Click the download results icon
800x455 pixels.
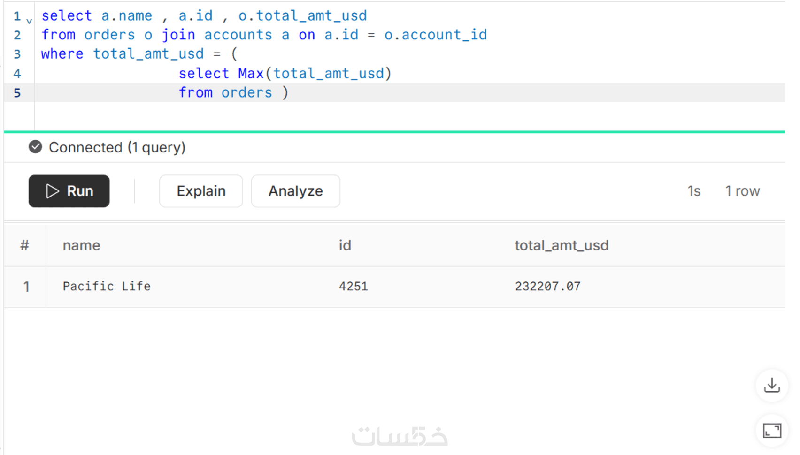(x=771, y=386)
